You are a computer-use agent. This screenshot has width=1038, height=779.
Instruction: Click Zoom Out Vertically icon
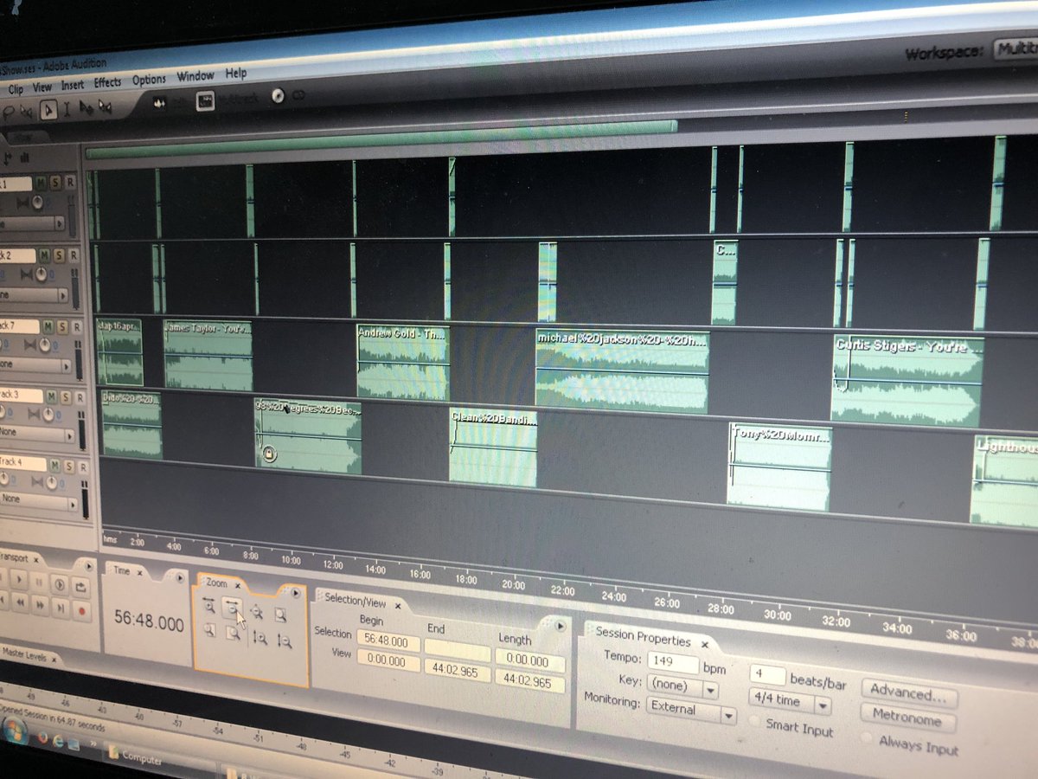click(285, 641)
